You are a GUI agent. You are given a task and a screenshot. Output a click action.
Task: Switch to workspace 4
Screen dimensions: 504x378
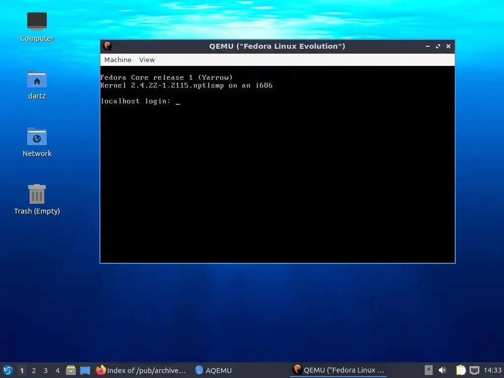point(58,371)
